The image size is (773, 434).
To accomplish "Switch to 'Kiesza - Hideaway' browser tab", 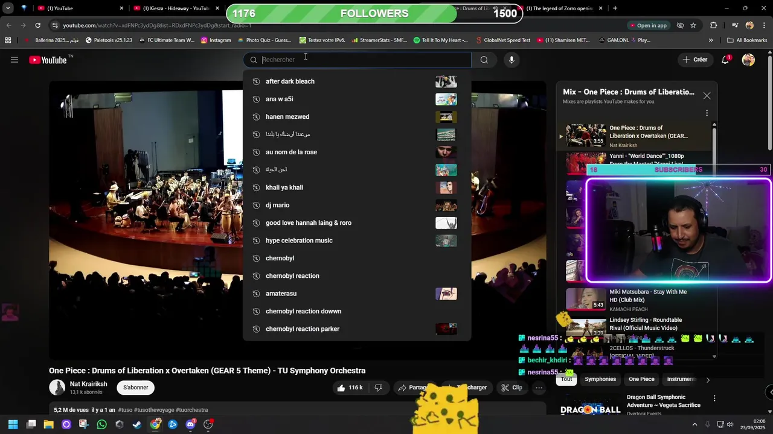I will [176, 8].
